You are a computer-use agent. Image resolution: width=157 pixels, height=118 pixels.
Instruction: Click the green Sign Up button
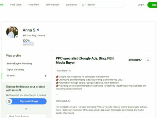(x=152, y=5)
